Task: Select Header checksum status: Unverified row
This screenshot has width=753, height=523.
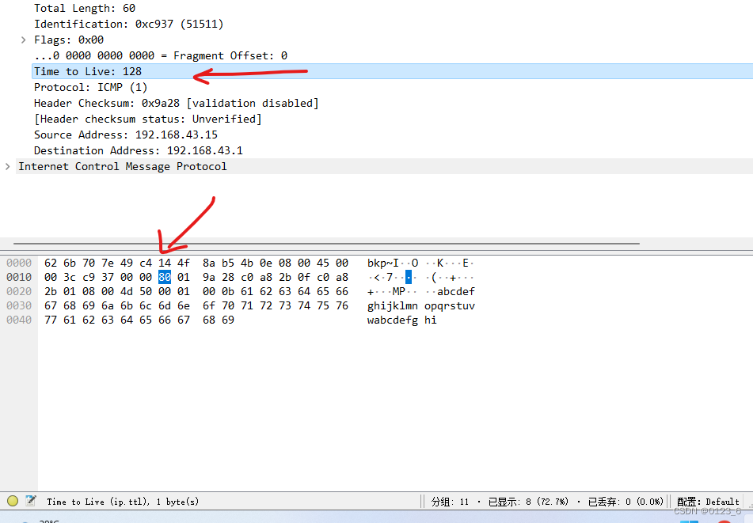Action: [147, 119]
